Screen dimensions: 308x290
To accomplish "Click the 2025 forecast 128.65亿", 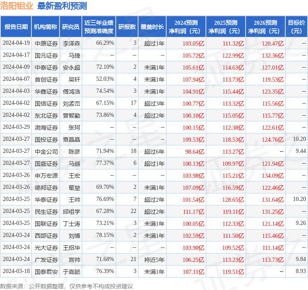I will tap(233, 200).
